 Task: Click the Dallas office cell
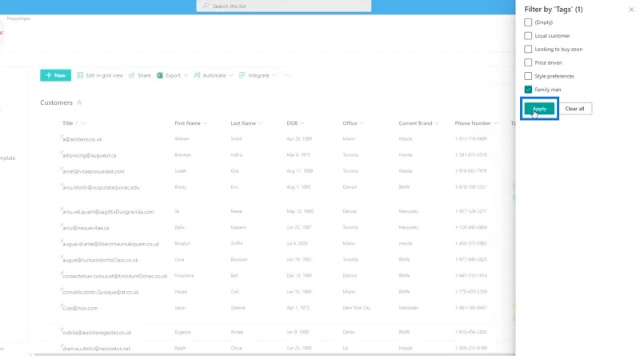[x=349, y=332]
